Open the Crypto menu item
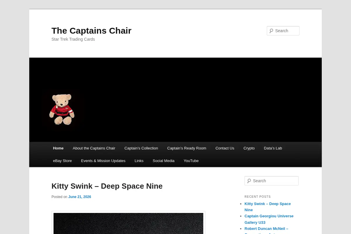 pyautogui.click(x=249, y=148)
